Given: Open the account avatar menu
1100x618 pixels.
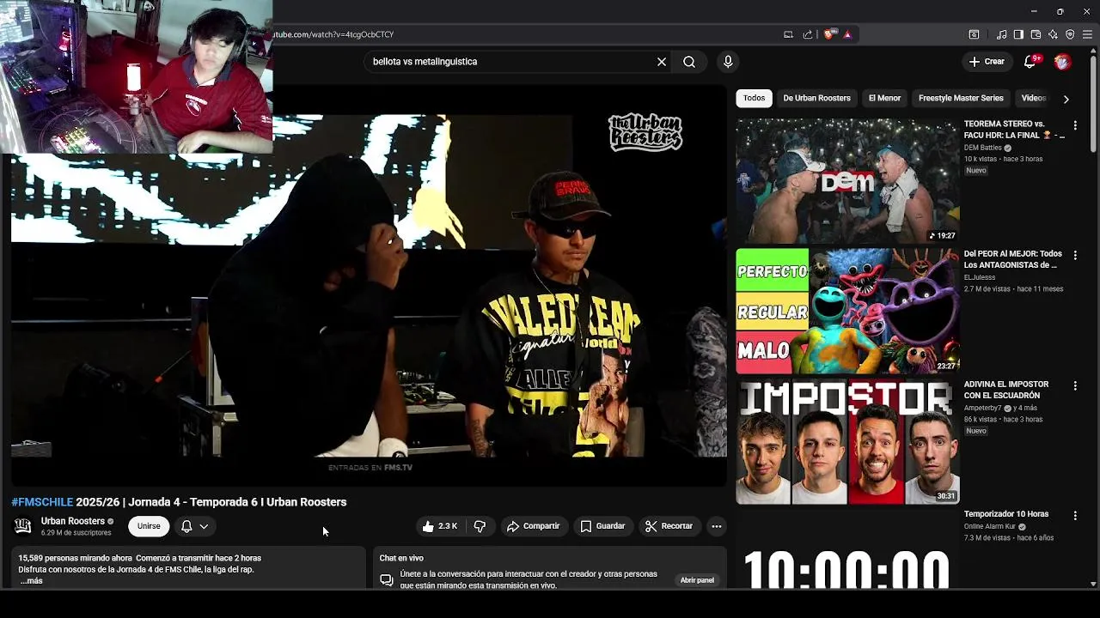Looking at the screenshot, I should click(1063, 62).
